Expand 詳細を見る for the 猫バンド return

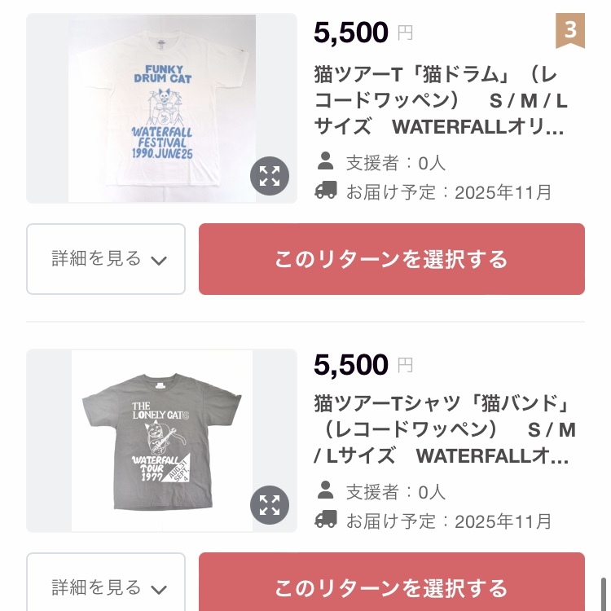tap(106, 587)
